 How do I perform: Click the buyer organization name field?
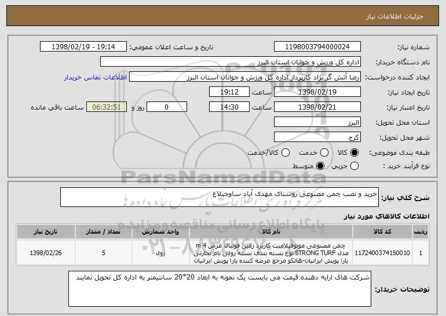coord(231,62)
